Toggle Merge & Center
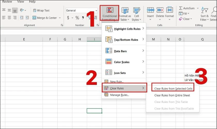Image resolution: width=217 pixels, height=129 pixels. coord(45,18)
